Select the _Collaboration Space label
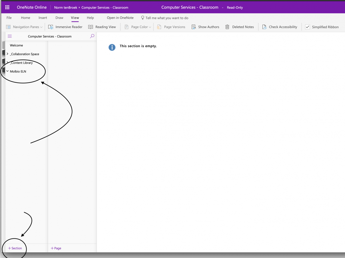The height and width of the screenshot is (258, 345). pyautogui.click(x=24, y=54)
